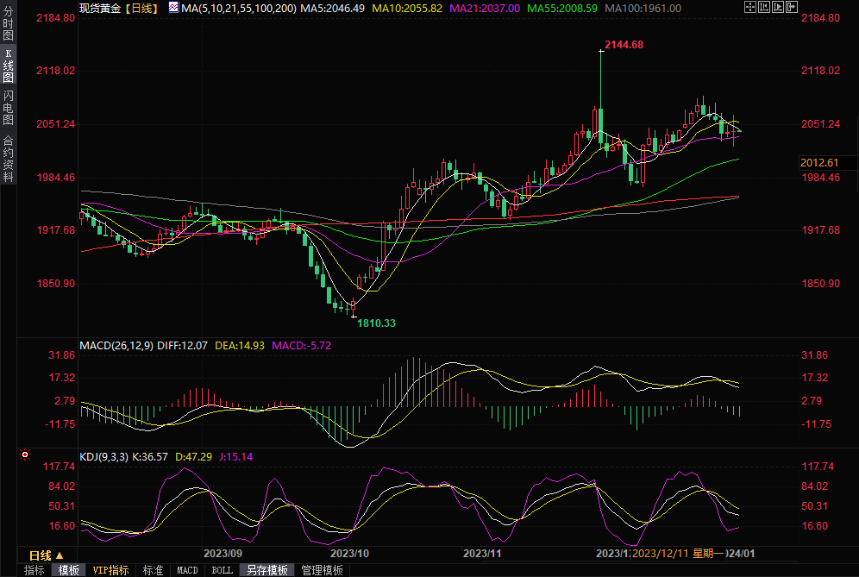The width and height of the screenshot is (859, 577).
Task: Click the 2144.68 high price label
Action: (x=624, y=44)
